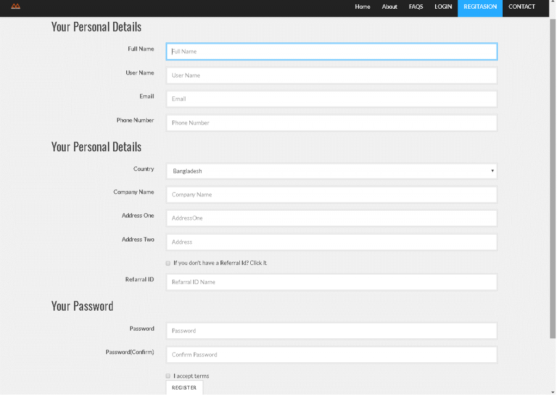557x395 pixels.
Task: Expand the Country dropdown showing Bangladesh
Action: tap(331, 171)
